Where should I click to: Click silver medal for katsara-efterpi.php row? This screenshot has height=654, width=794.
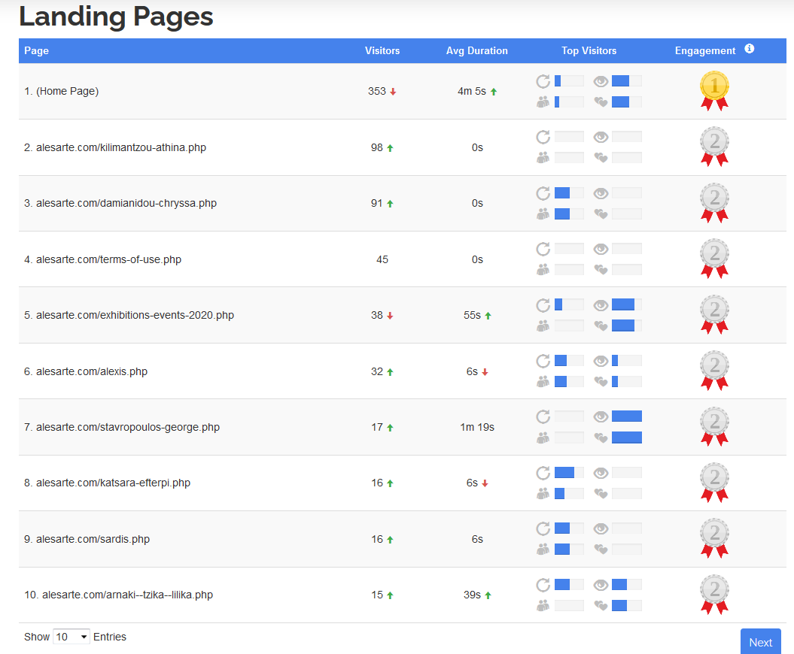click(714, 483)
